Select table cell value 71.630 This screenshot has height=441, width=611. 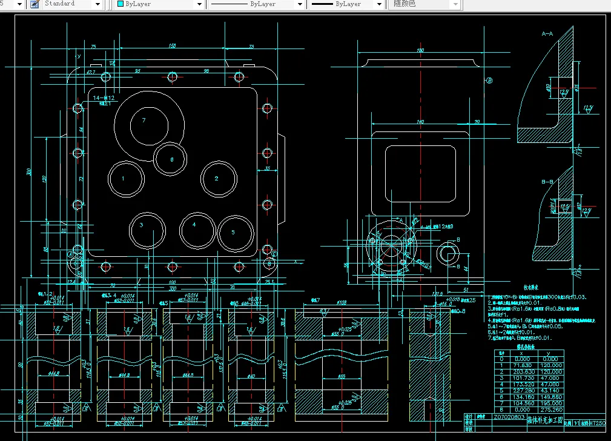(522, 365)
